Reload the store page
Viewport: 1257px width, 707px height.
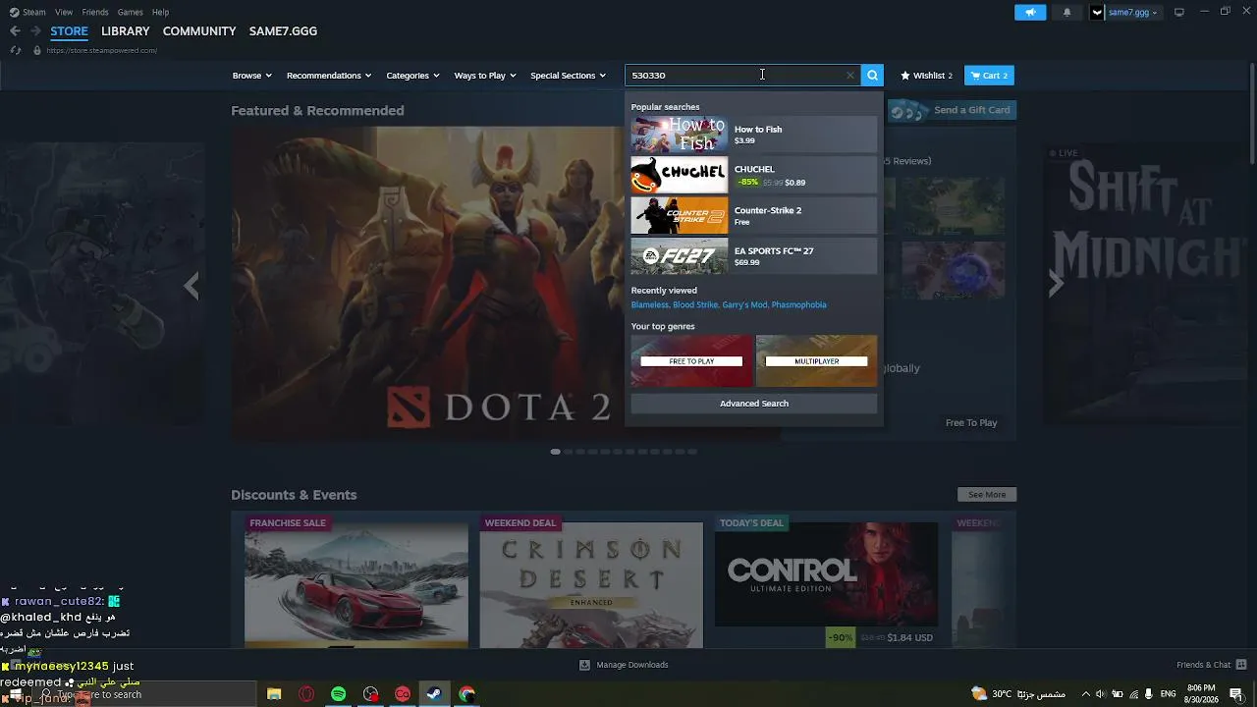pos(15,50)
